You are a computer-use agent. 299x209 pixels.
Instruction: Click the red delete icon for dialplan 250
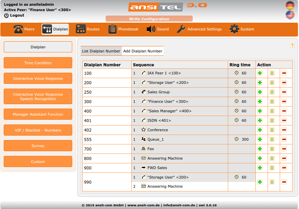(x=284, y=92)
